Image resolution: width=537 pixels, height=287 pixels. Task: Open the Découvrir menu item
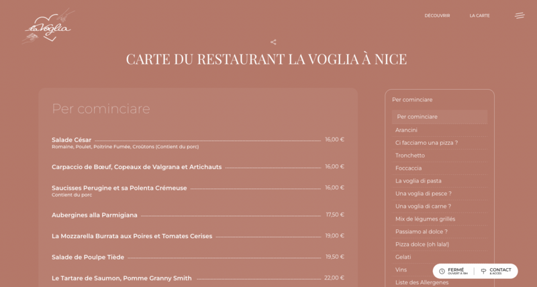pyautogui.click(x=437, y=15)
